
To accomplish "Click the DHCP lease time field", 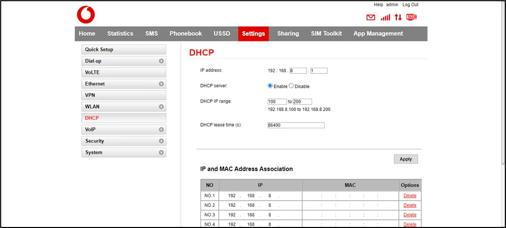I will pos(296,125).
